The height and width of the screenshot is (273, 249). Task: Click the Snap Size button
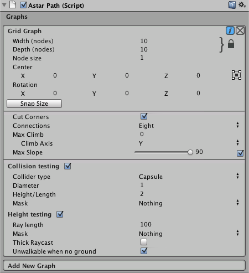[x=34, y=104]
